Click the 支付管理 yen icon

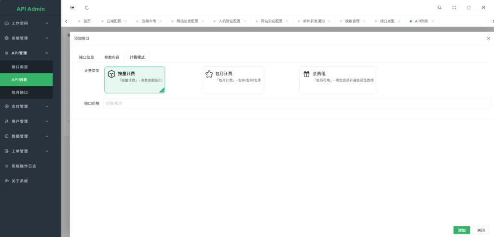[7, 106]
